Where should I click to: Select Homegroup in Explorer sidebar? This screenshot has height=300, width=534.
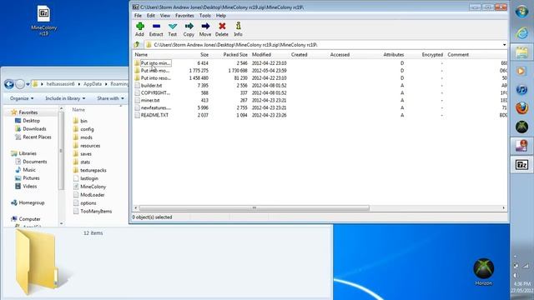28,202
